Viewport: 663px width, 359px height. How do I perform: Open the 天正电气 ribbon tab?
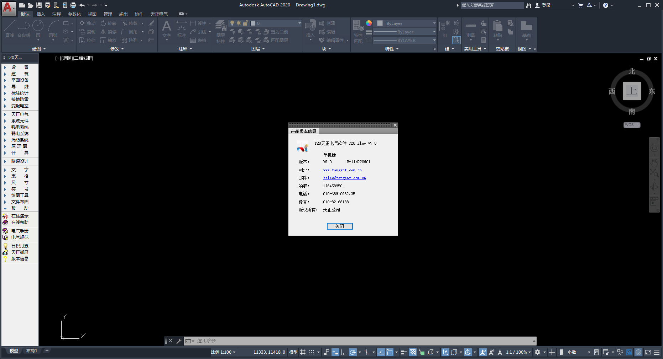coord(159,14)
